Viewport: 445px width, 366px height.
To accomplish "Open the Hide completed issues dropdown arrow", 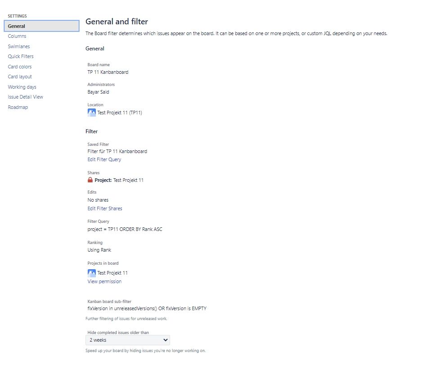I will tap(166, 340).
